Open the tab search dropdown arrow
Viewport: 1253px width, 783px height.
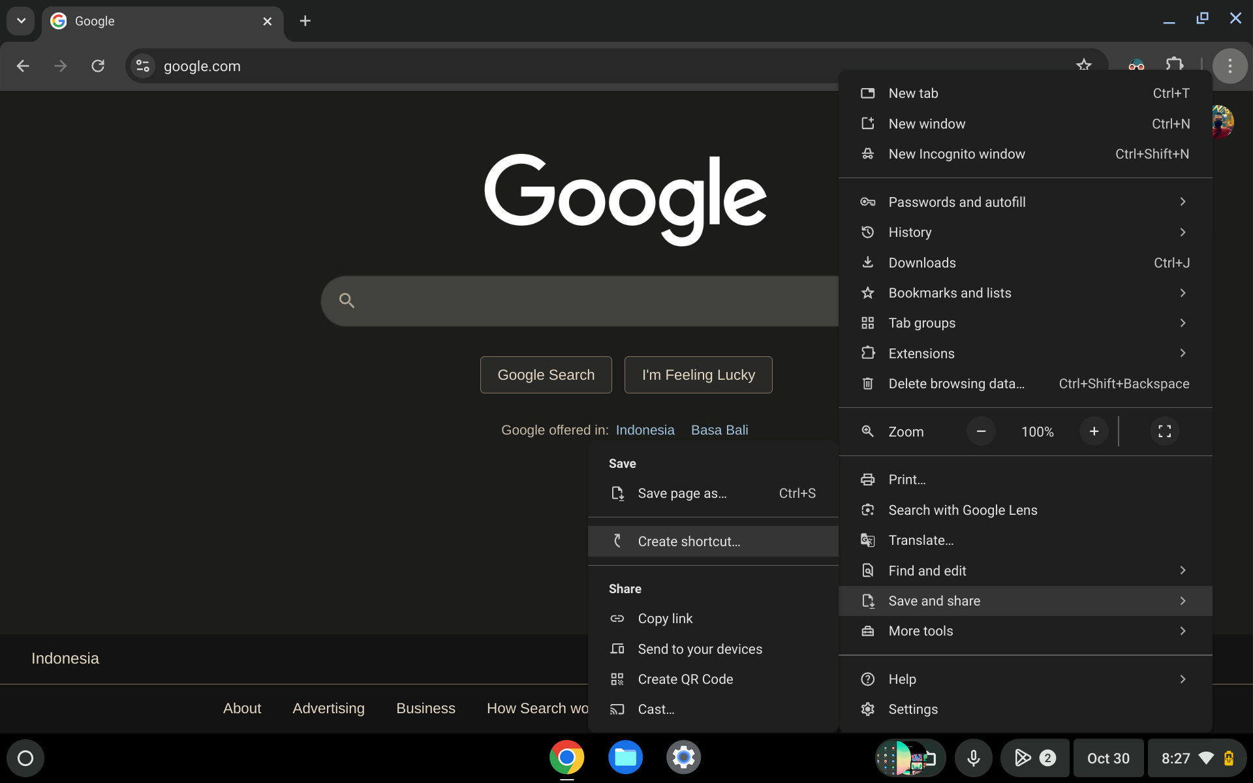point(21,21)
